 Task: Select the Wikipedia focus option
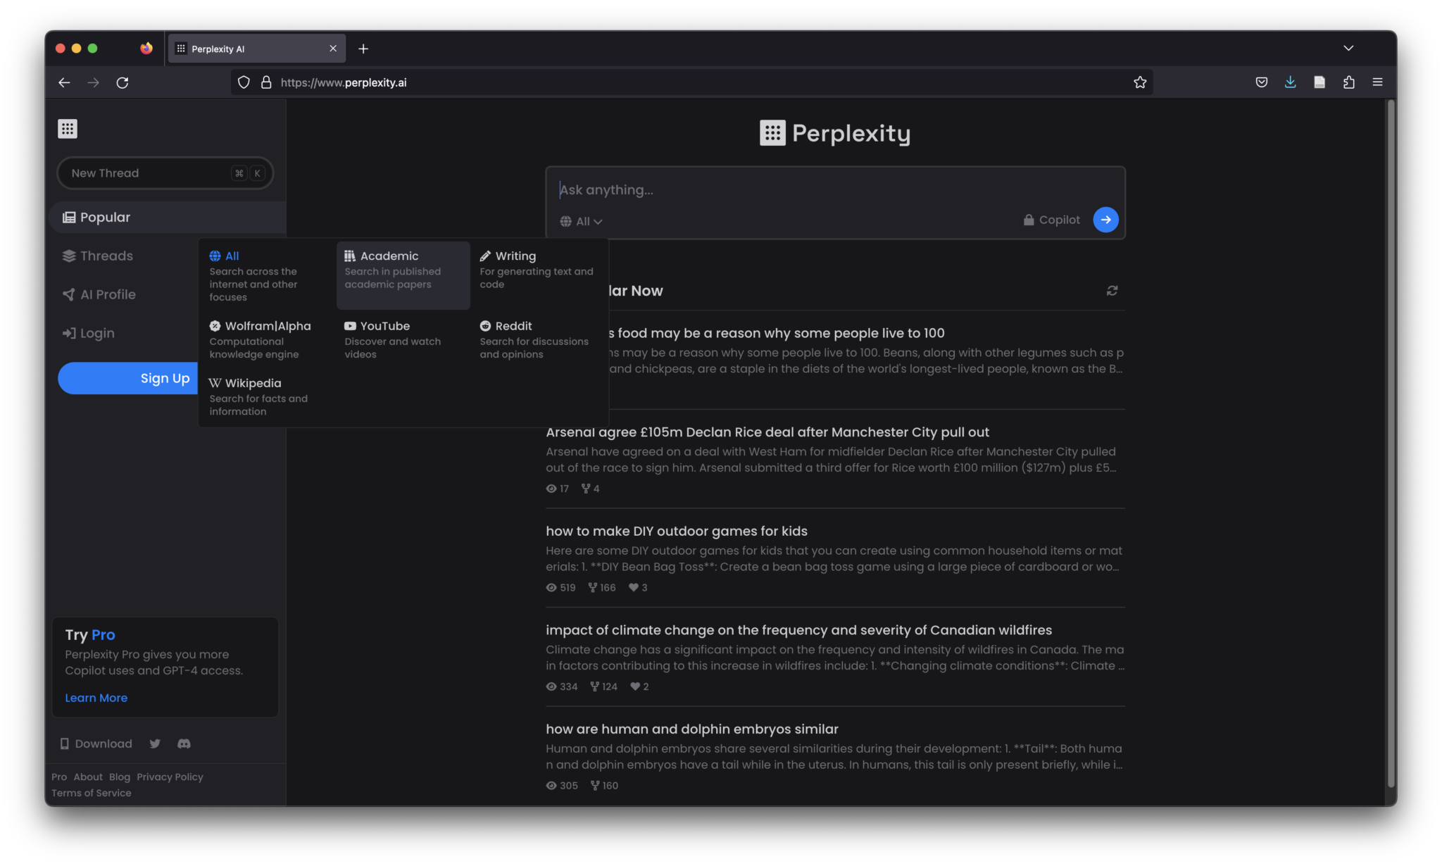[268, 396]
